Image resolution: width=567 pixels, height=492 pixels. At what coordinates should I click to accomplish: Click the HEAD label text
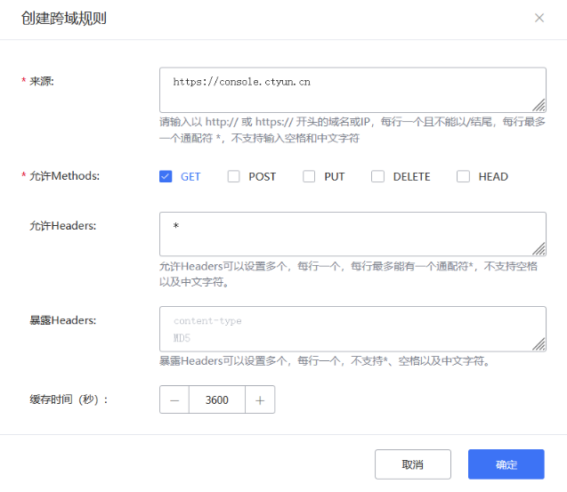[x=493, y=177]
